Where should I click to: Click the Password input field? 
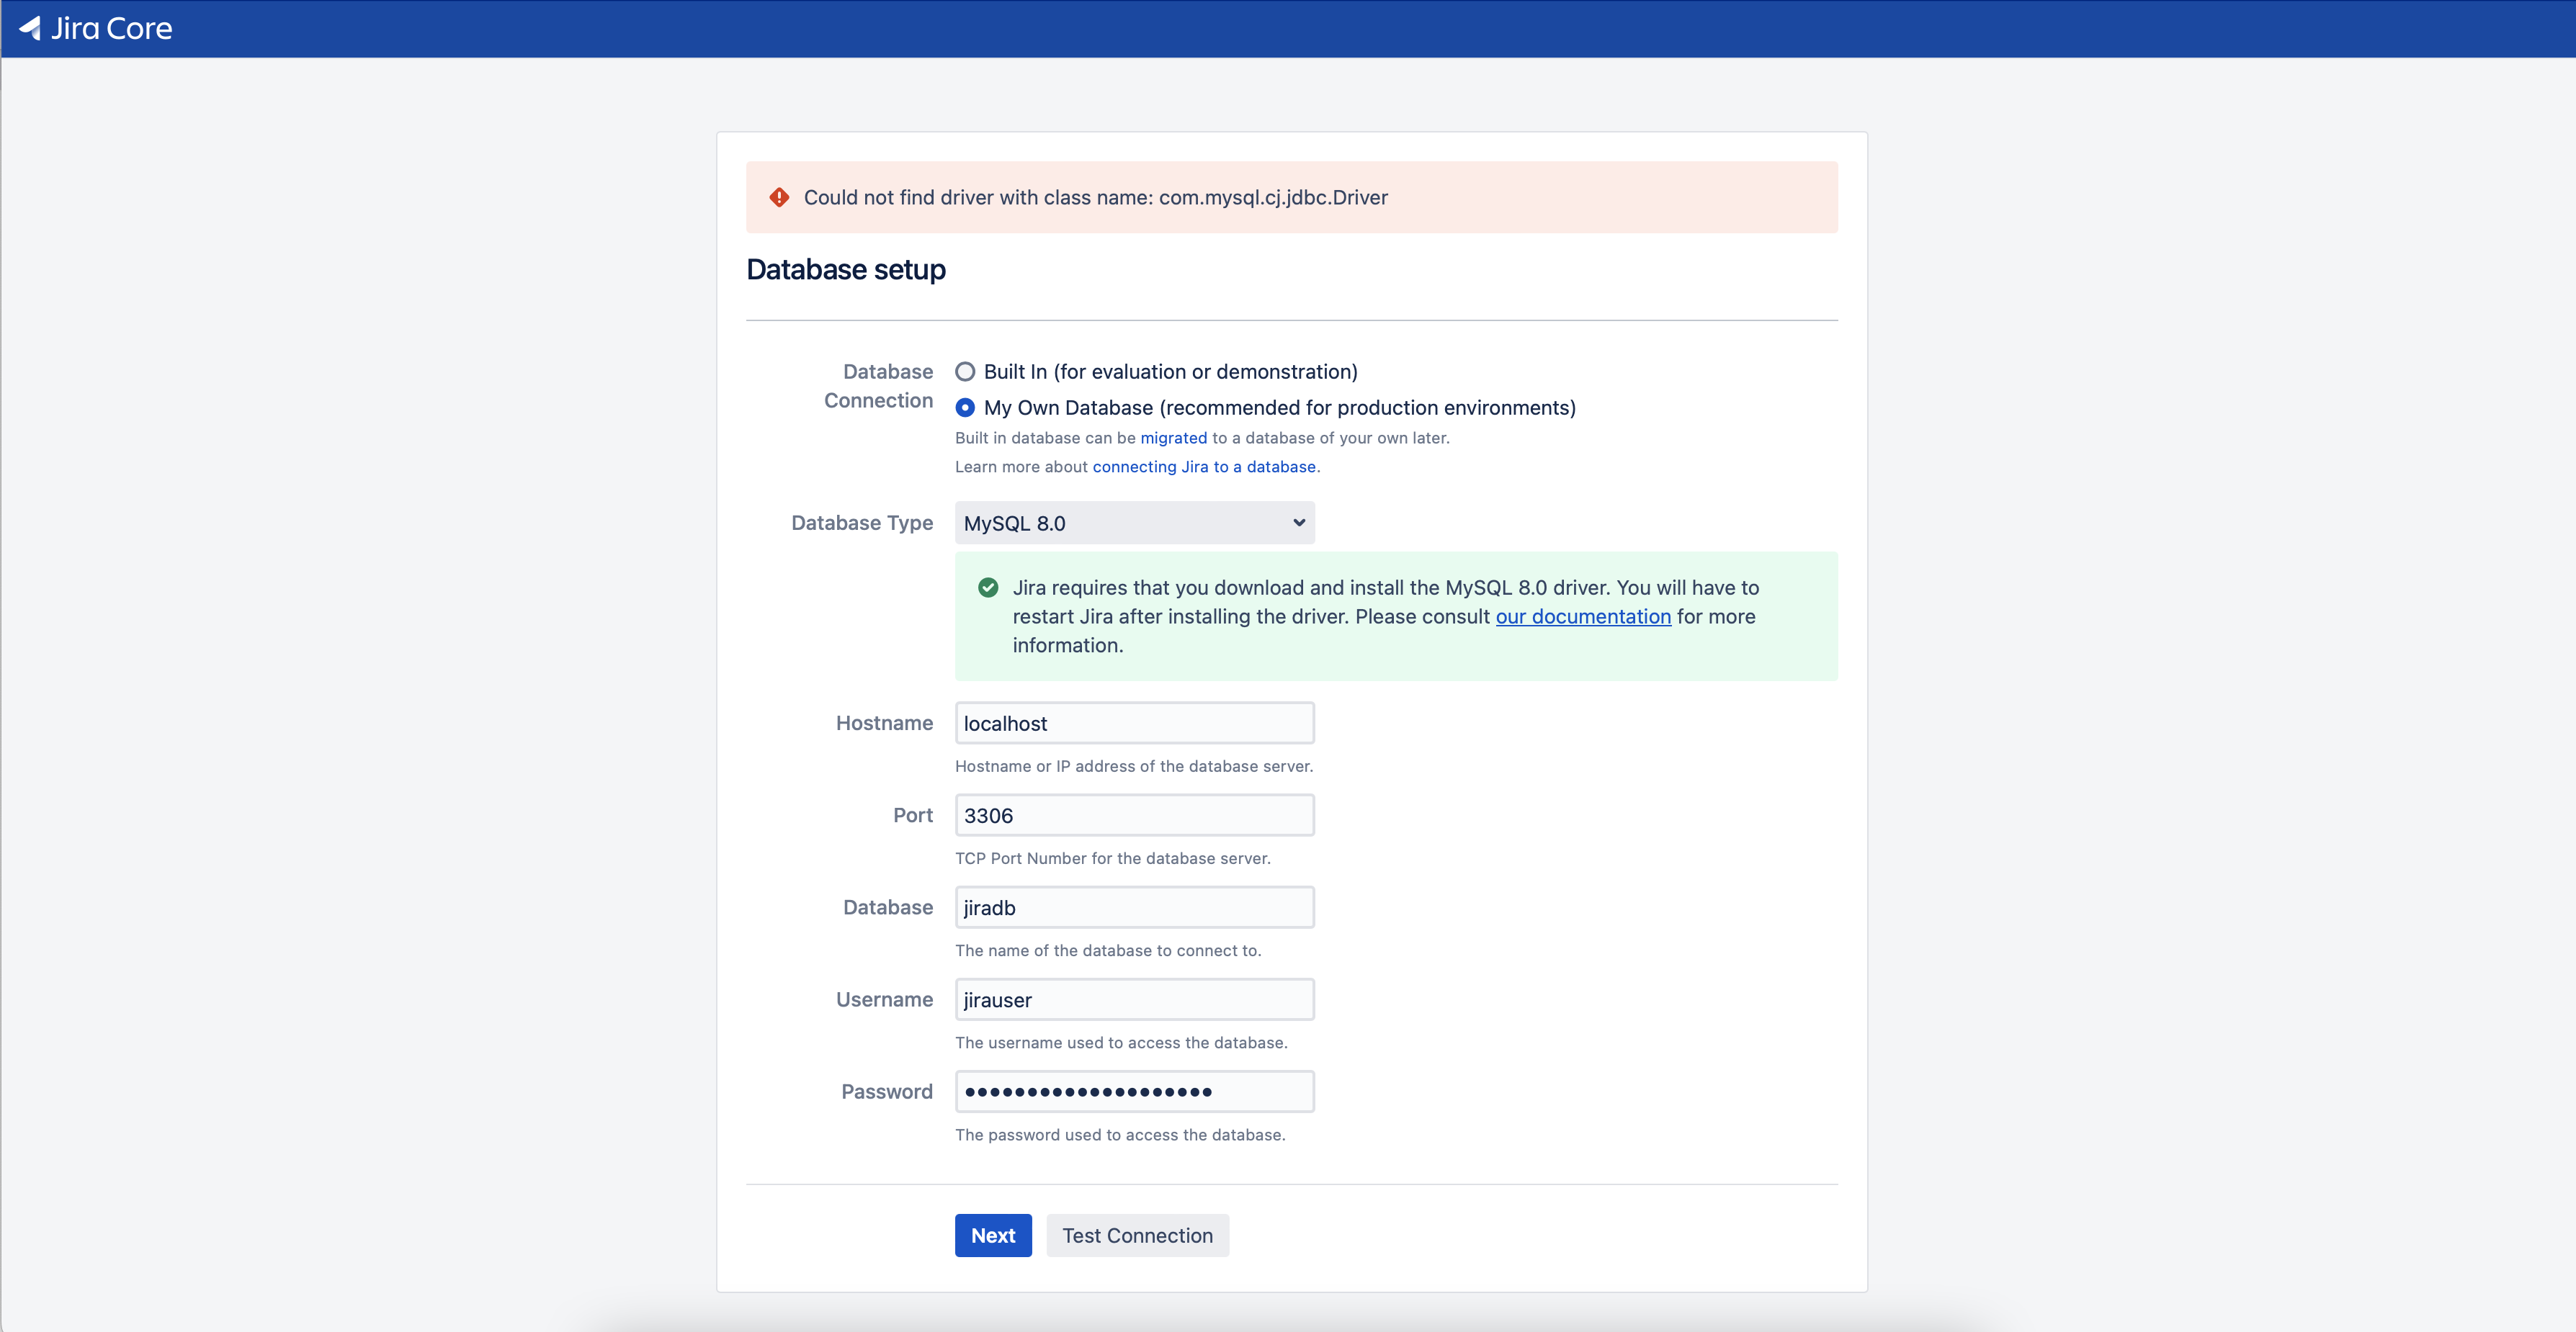coord(1134,1092)
